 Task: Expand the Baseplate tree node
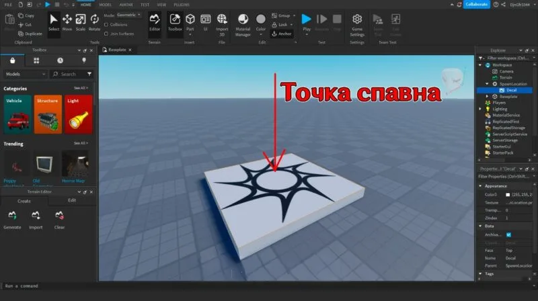click(x=487, y=96)
